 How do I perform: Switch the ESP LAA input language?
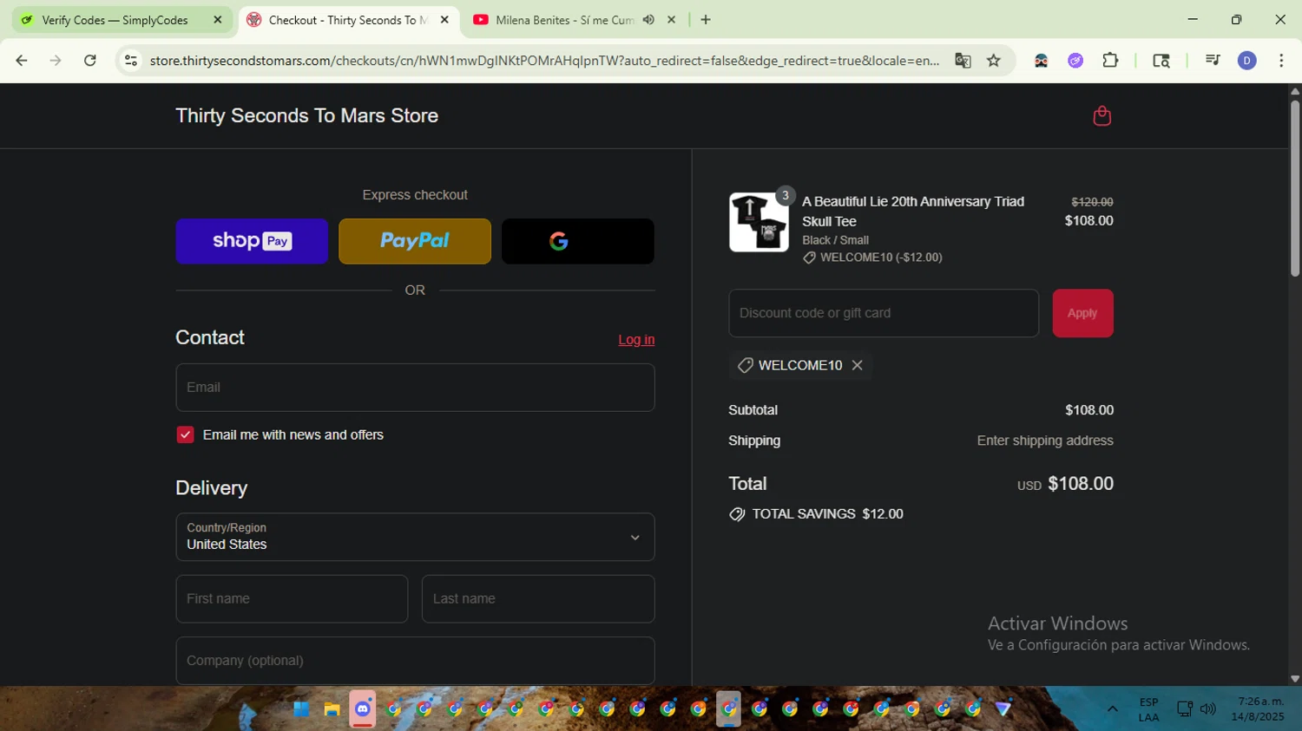(x=1148, y=709)
